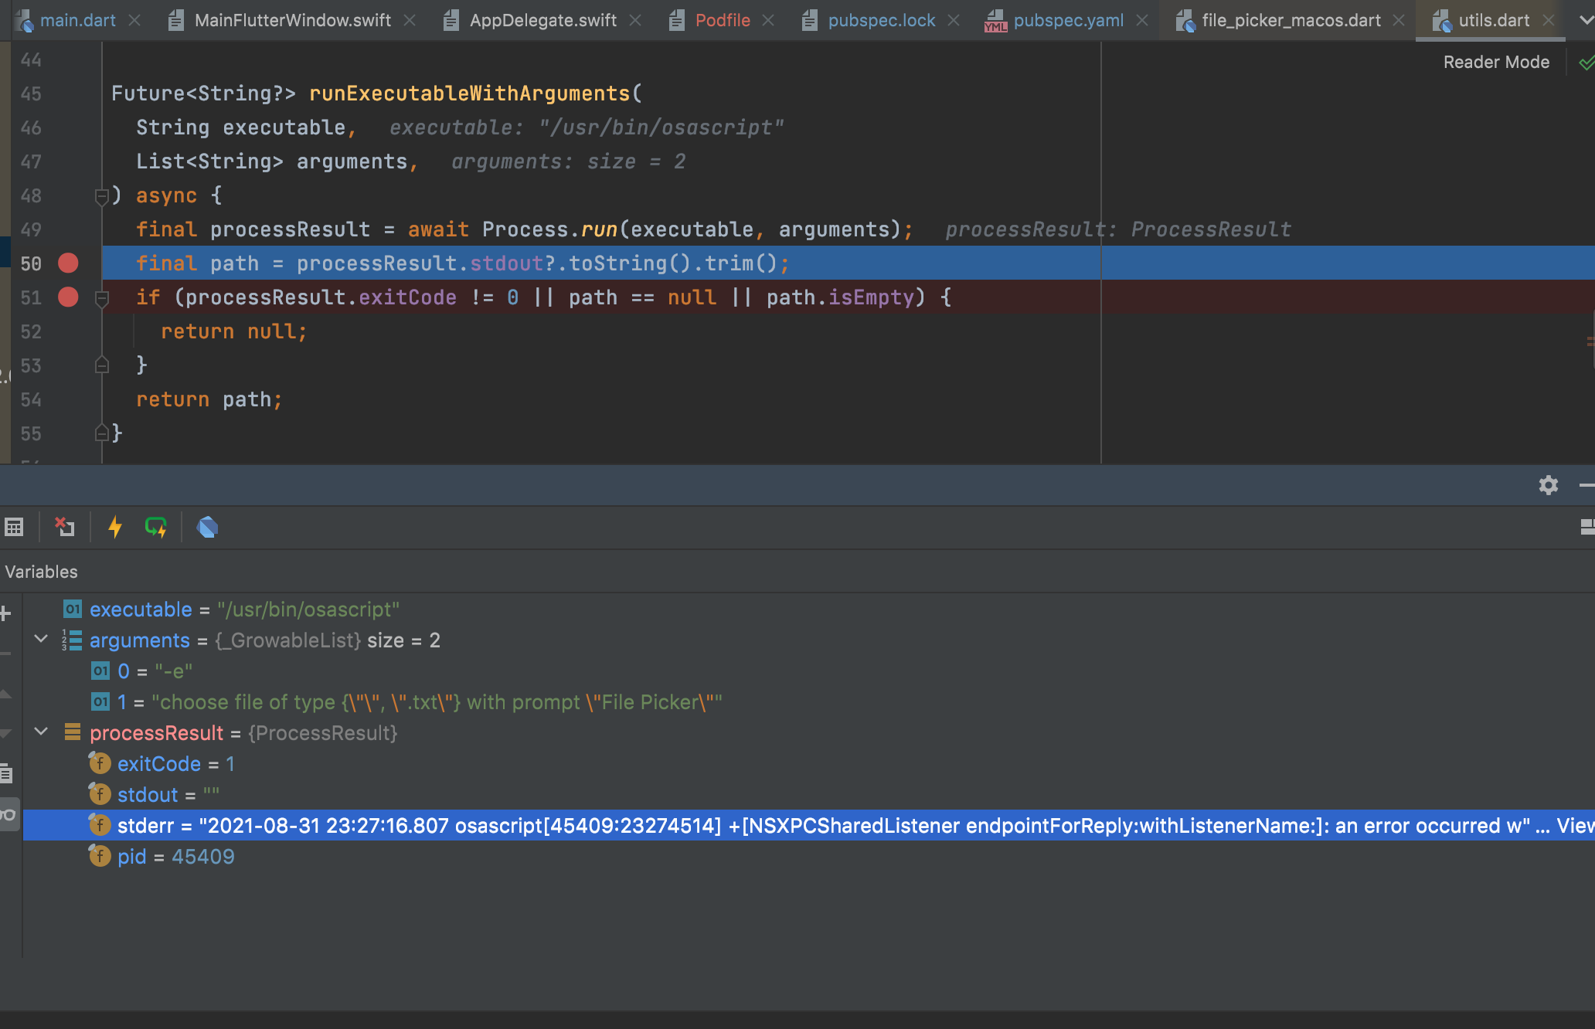Image resolution: width=1595 pixels, height=1029 pixels.
Task: Switch to the pubspec.yaml tab
Action: click(x=1070, y=19)
